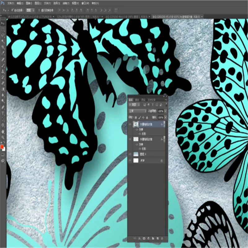
Task: Select the Dodge tool
Action: (3, 101)
